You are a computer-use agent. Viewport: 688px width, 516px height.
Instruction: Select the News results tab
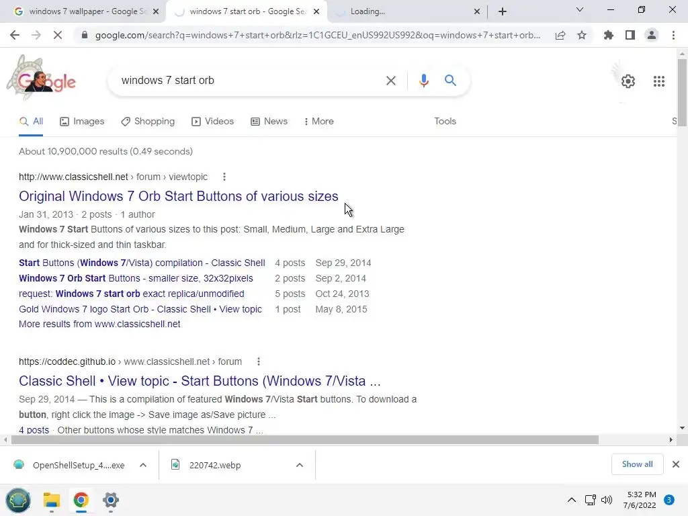click(269, 122)
